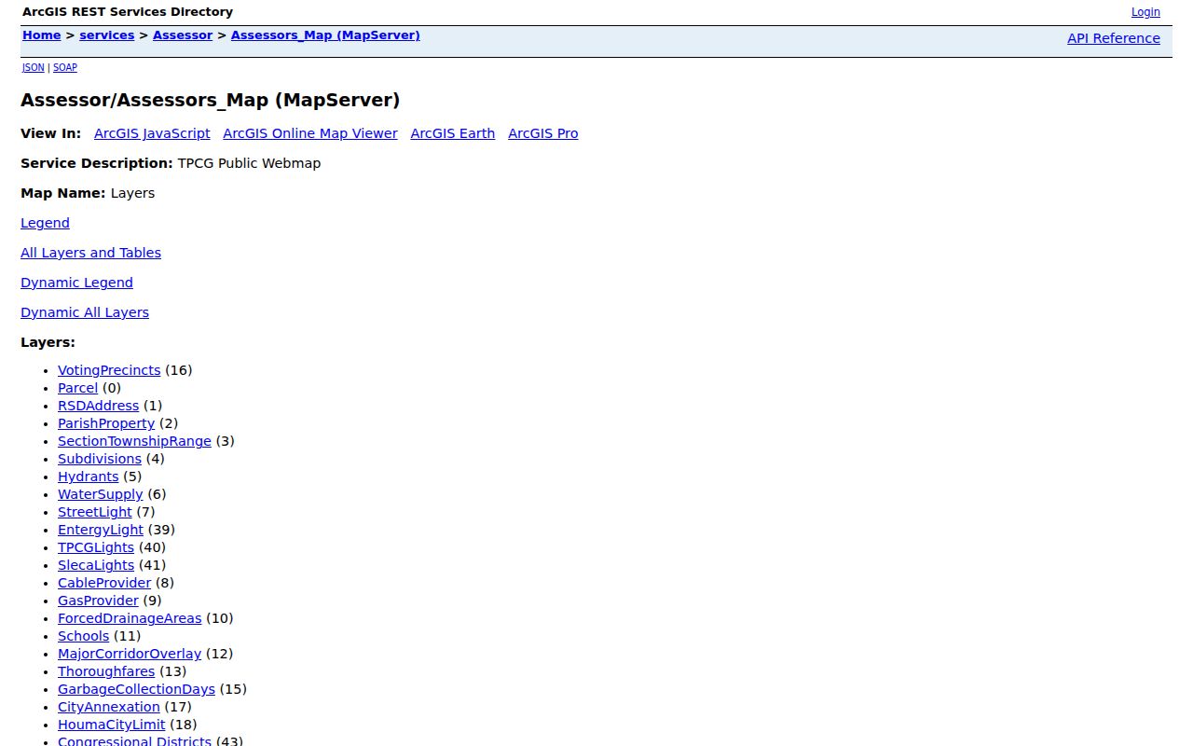Open the GasProvider layer
This screenshot has height=746, width=1193.
pos(98,601)
